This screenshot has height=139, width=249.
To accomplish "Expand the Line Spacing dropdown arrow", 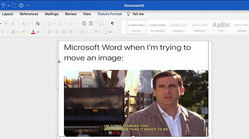I will pos(86,32).
